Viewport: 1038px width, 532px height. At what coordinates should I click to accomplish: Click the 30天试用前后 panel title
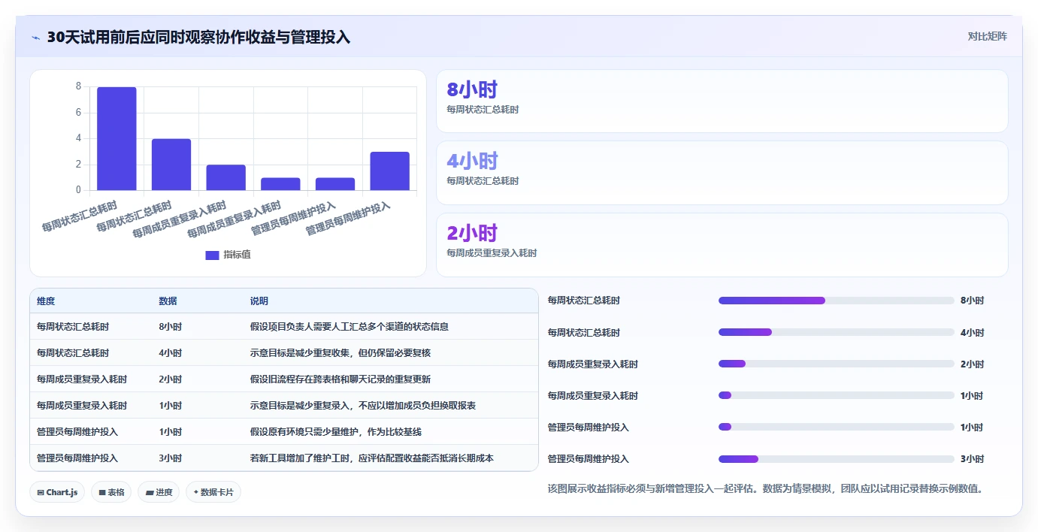[x=198, y=38]
